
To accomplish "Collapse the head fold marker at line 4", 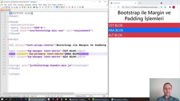I will tap(8, 22).
